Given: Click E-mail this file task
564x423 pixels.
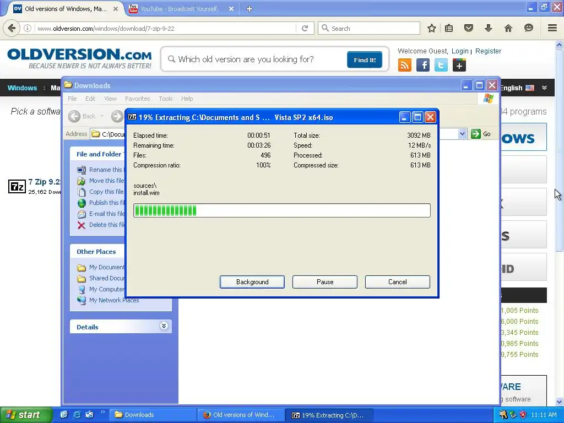Looking at the screenshot, I should (101, 214).
